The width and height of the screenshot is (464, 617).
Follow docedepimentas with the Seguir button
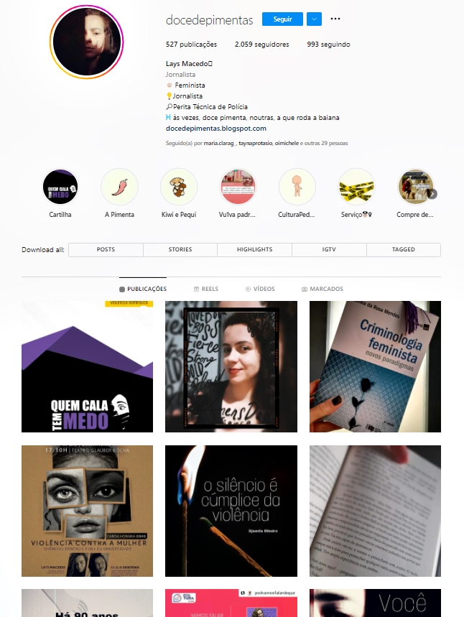coord(282,19)
